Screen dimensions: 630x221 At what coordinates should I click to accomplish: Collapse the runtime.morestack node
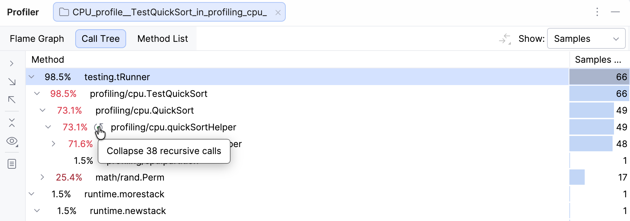[x=31, y=194]
